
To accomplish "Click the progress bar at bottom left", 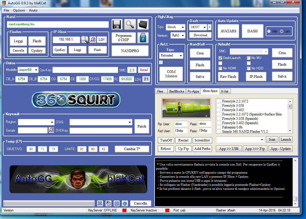I will click(x=49, y=203).
